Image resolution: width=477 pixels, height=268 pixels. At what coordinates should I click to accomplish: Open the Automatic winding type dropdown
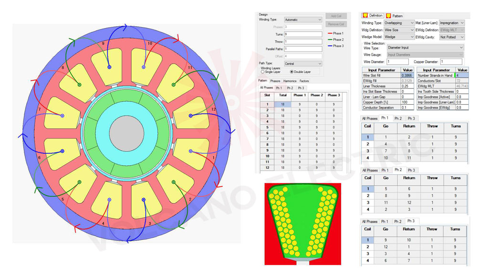click(x=303, y=20)
